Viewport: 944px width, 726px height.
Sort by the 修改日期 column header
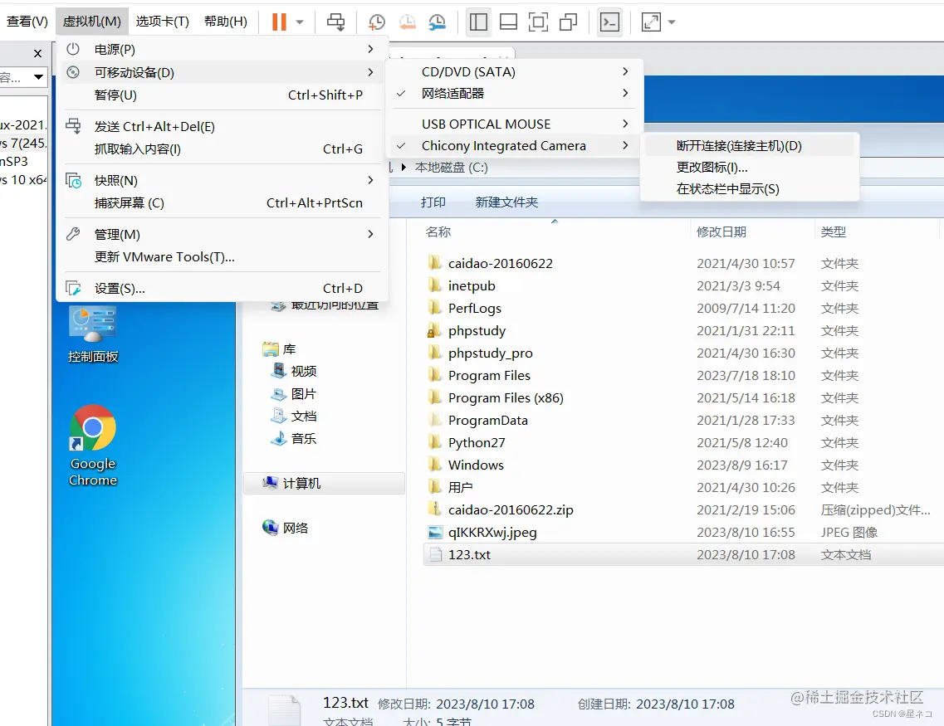pos(721,231)
